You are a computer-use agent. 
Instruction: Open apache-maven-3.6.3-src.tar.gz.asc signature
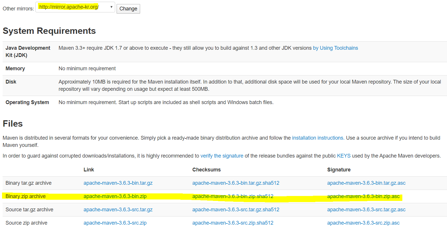pyautogui.click(x=366, y=210)
